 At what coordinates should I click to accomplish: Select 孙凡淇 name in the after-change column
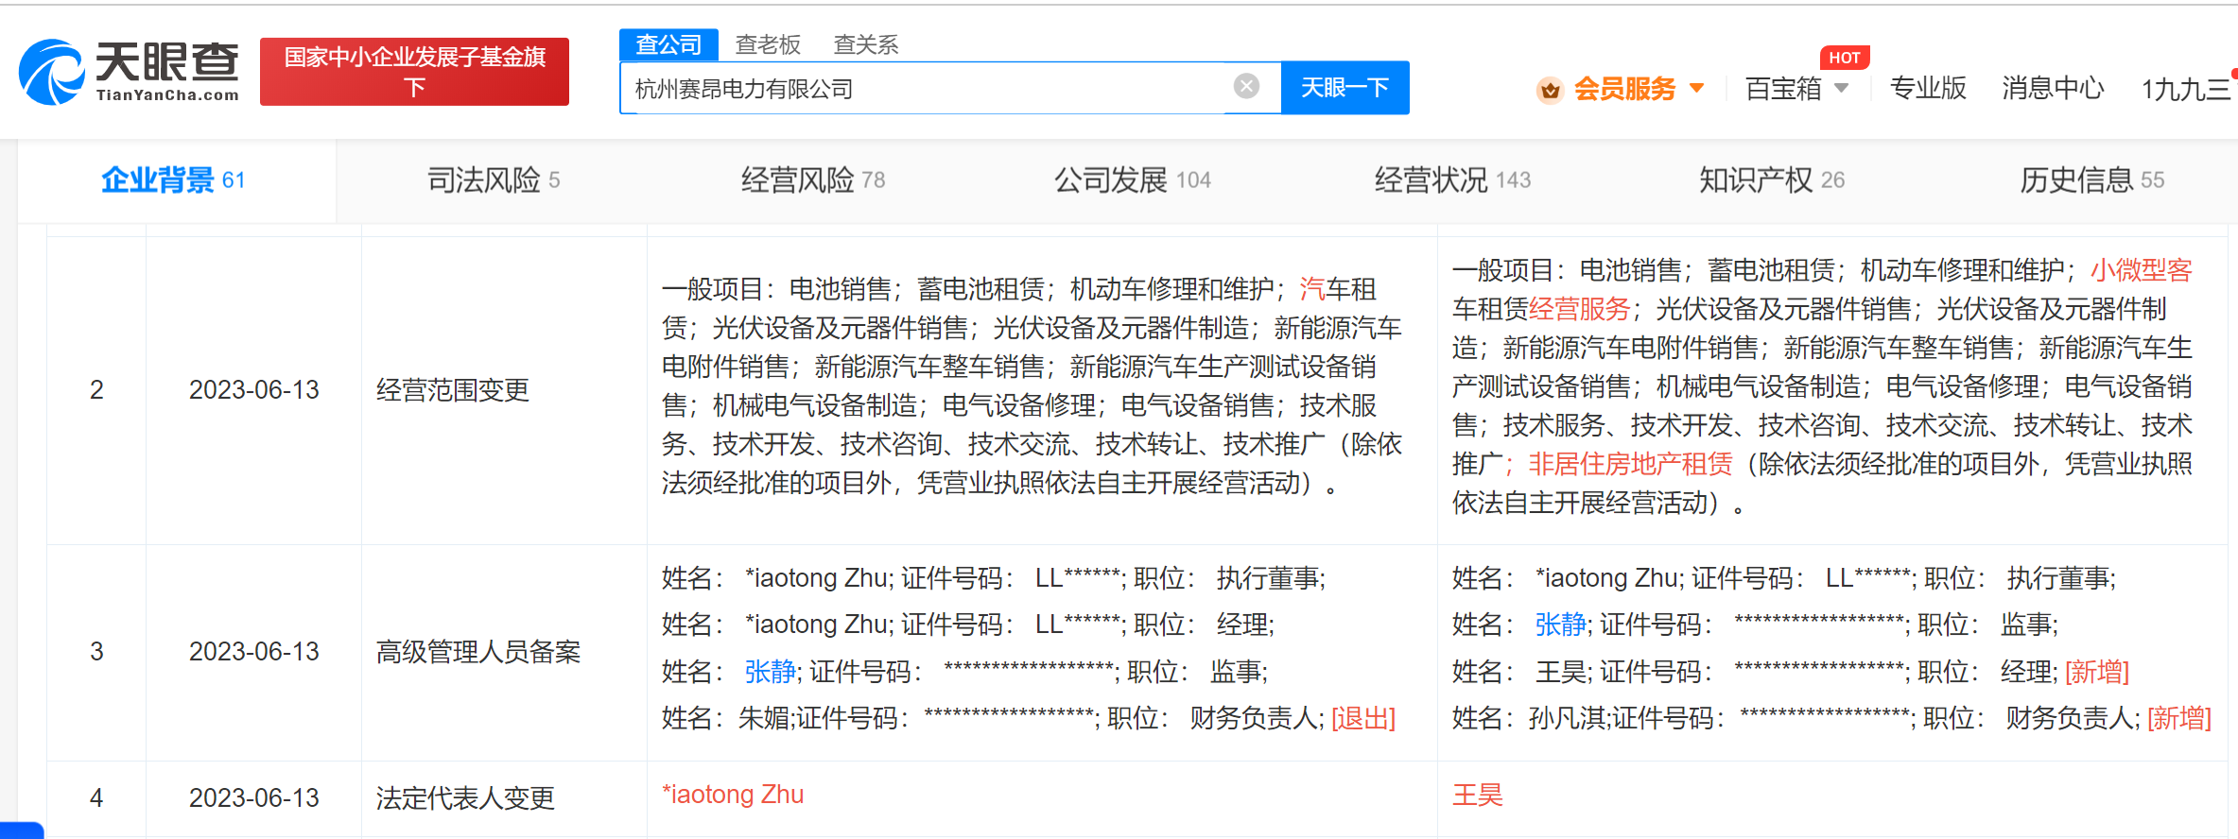pos(1569,718)
